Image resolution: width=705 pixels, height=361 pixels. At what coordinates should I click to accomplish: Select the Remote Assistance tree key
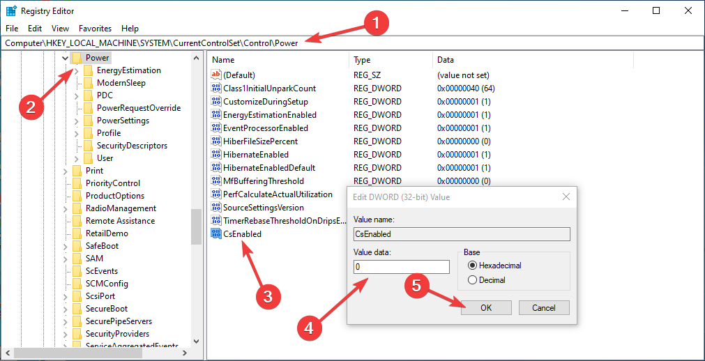tap(120, 221)
